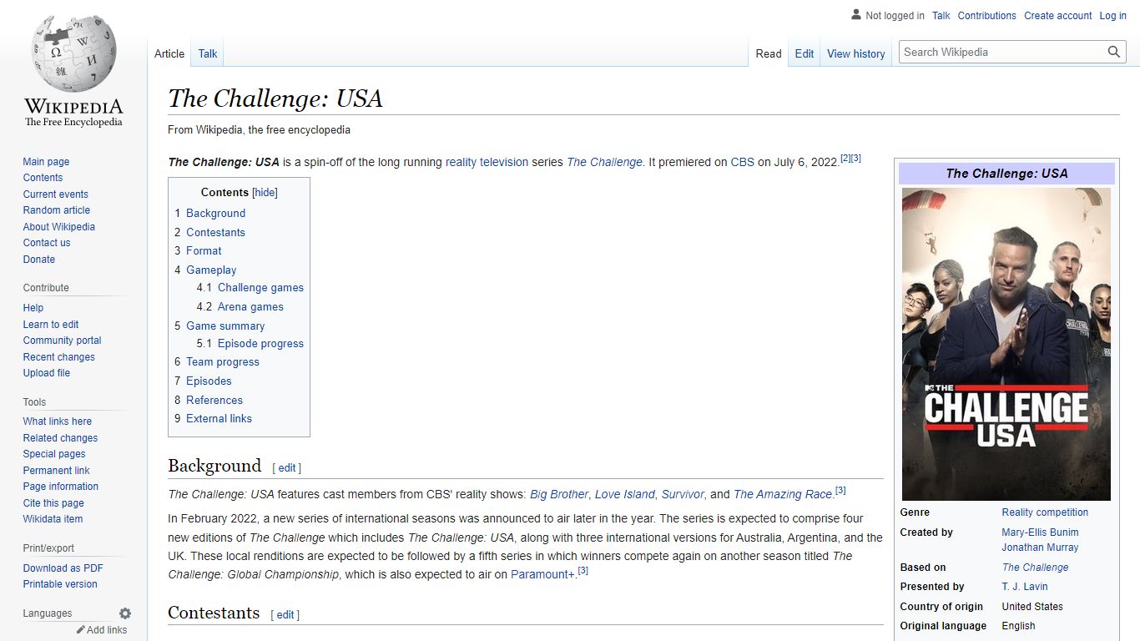Jump to References in contents
Viewport: 1140px width, 641px height.
coord(214,401)
